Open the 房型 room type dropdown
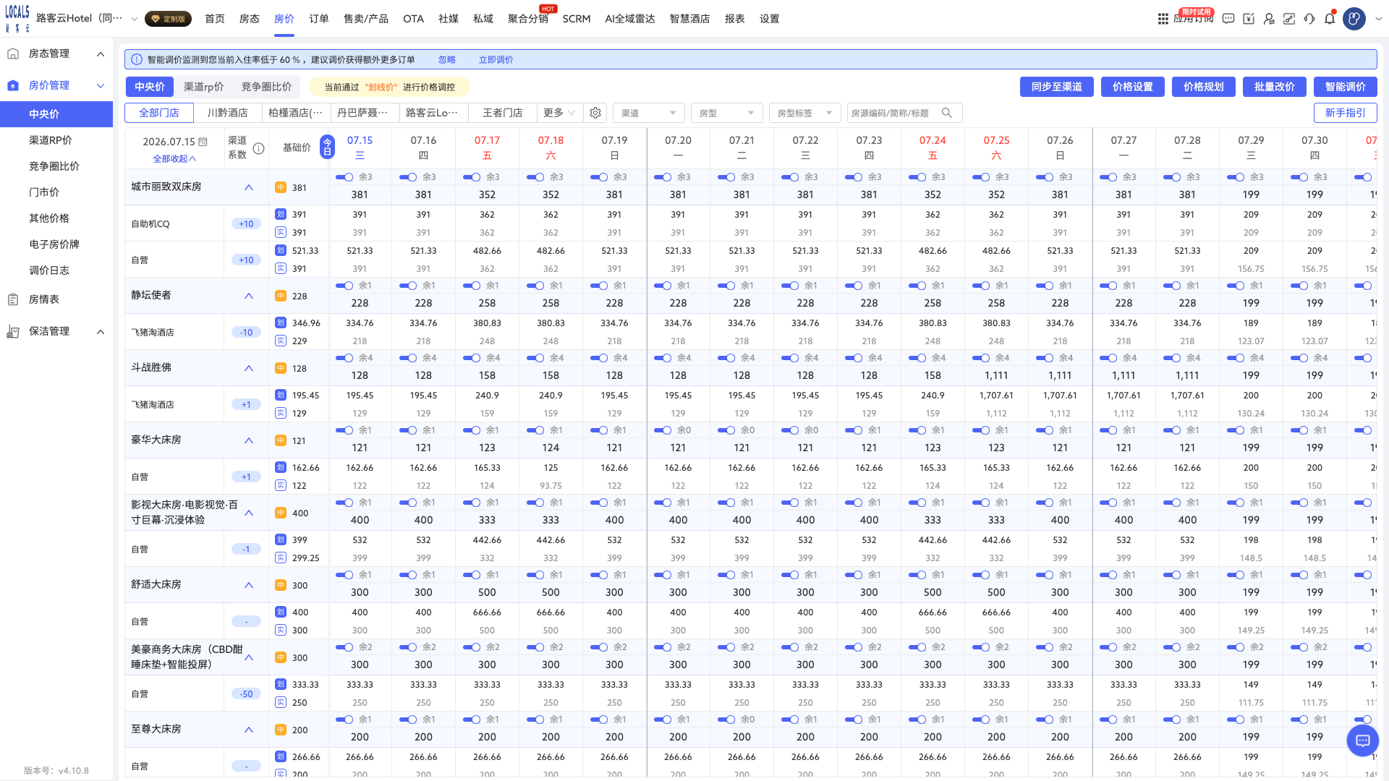Image resolution: width=1389 pixels, height=781 pixels. (726, 113)
